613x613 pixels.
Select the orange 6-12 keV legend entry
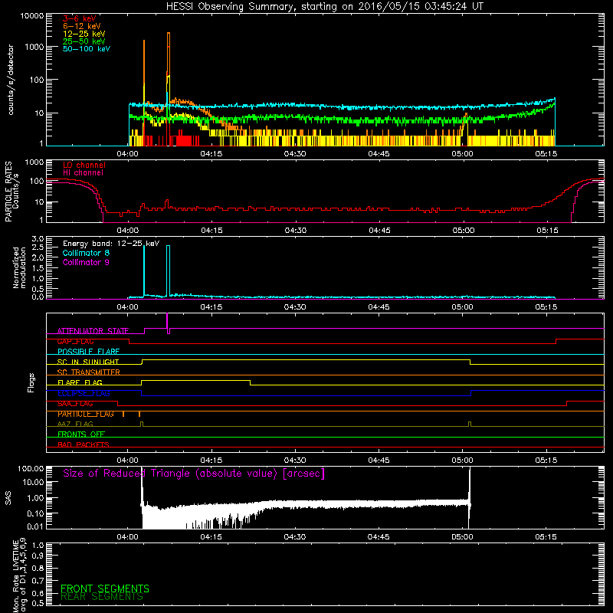(x=82, y=26)
